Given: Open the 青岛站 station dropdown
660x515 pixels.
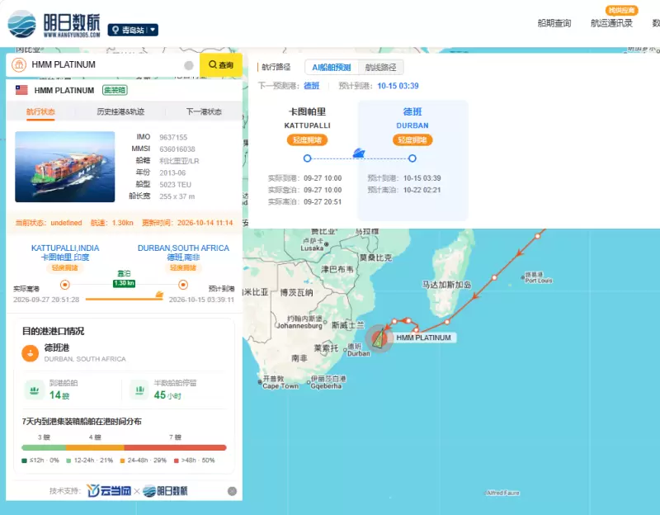Looking at the screenshot, I should pyautogui.click(x=133, y=30).
